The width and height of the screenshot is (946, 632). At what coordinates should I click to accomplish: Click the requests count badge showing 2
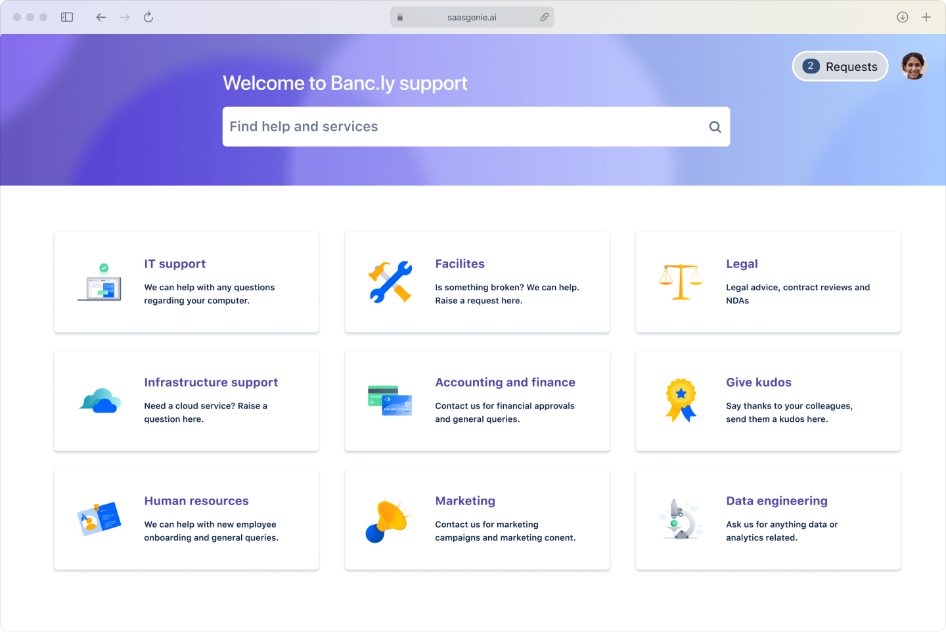(811, 66)
